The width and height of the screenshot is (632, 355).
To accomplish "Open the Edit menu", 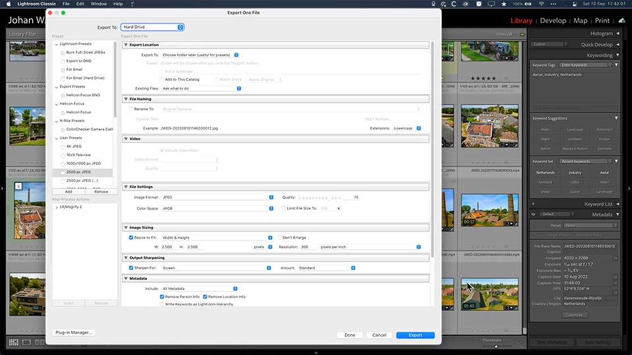I will click(80, 4).
